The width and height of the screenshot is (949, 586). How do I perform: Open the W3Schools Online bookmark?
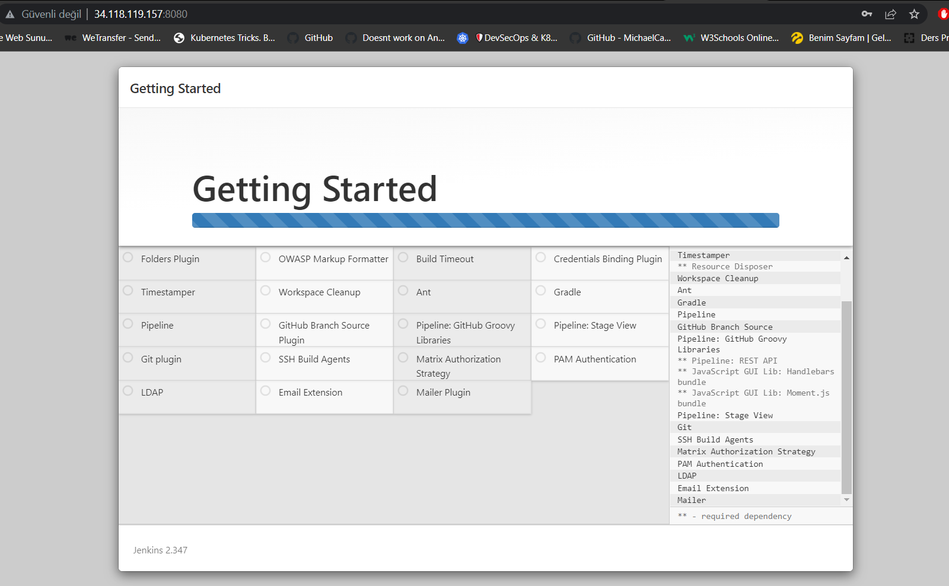731,37
